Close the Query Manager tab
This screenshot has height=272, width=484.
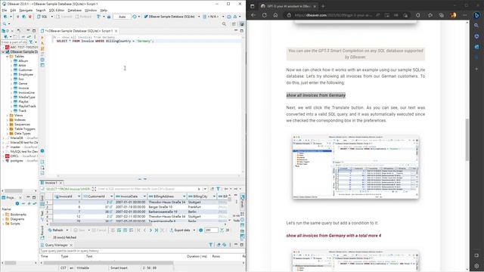[71, 245]
